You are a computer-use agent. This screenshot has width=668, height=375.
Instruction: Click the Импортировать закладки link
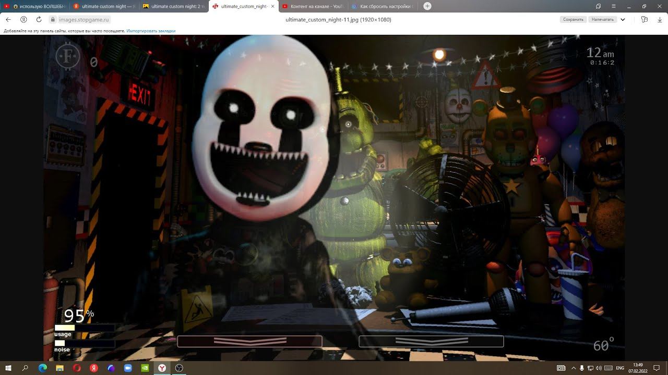(151, 31)
